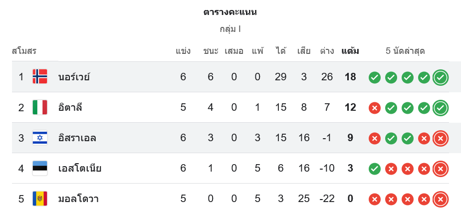
Task: Select the มอลโดวา team name
Action: [78, 199]
